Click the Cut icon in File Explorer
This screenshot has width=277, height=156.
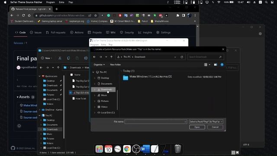click(60, 58)
